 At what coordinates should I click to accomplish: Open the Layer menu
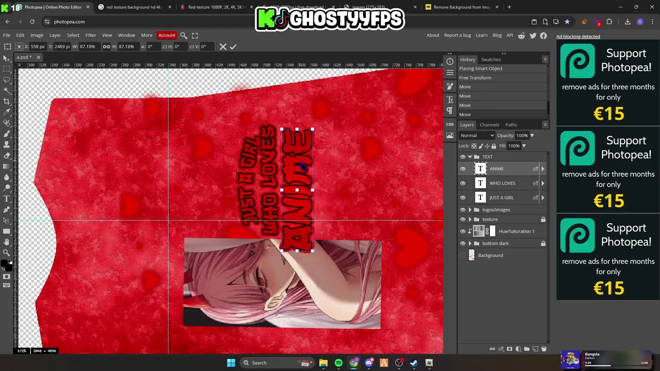pyautogui.click(x=55, y=35)
